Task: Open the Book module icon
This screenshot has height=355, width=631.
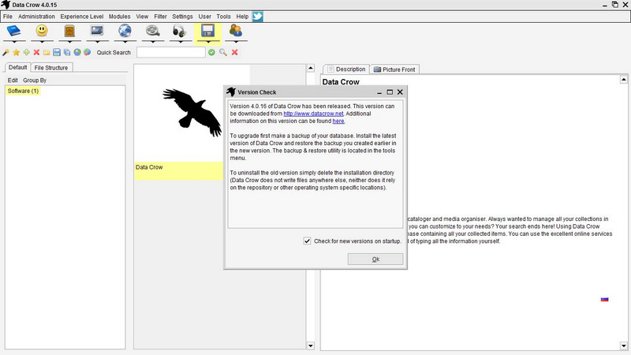Action: tap(14, 31)
